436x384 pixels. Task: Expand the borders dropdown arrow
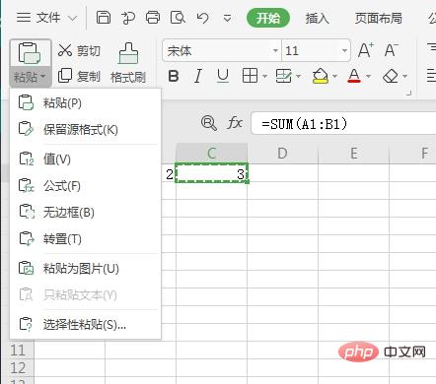[x=265, y=77]
